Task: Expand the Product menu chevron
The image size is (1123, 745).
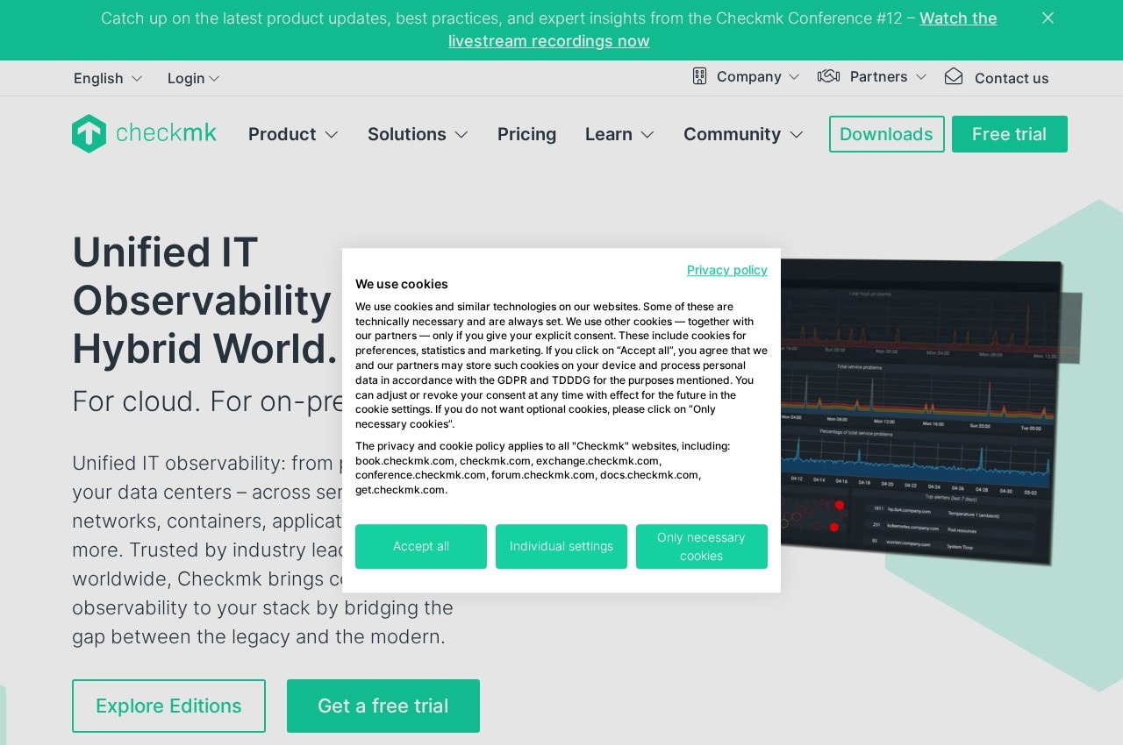Action: (x=332, y=135)
